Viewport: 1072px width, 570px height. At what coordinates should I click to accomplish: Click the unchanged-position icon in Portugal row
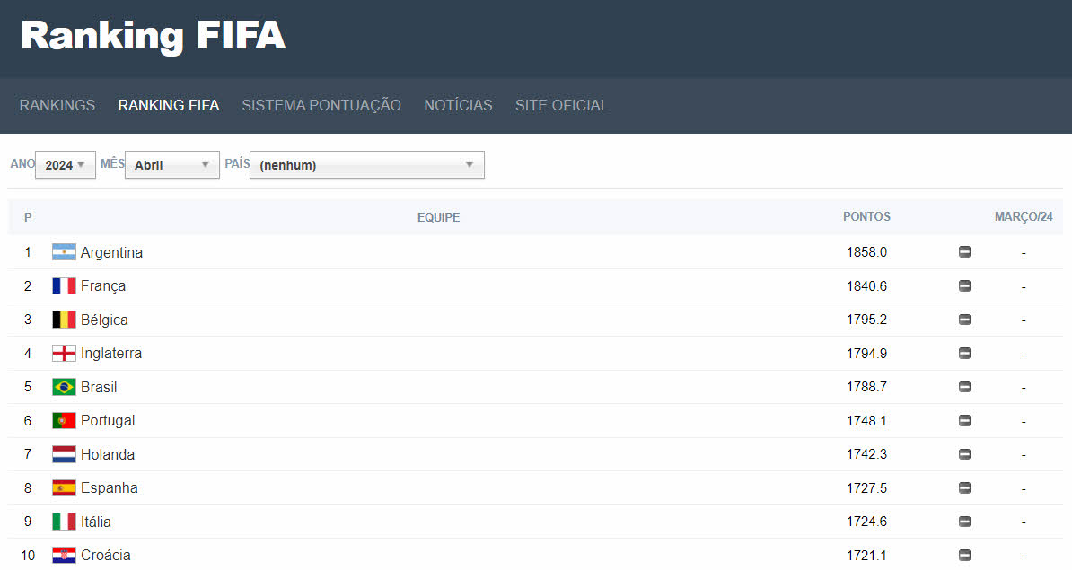tap(964, 420)
